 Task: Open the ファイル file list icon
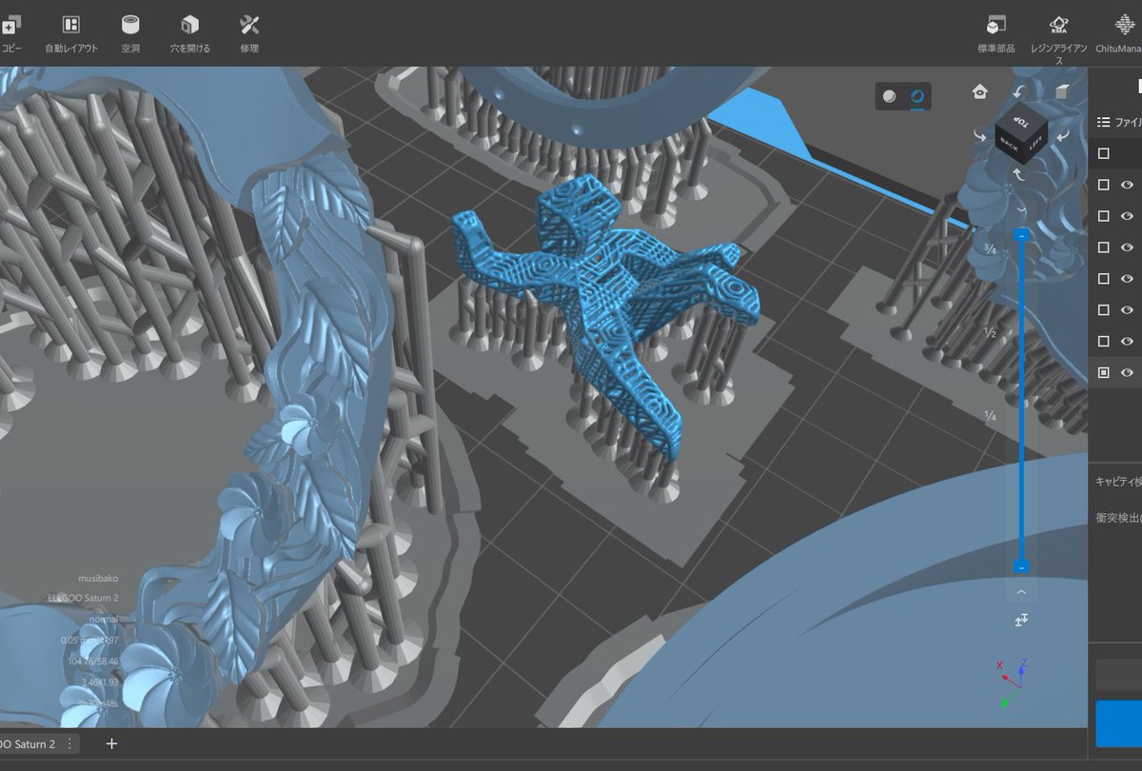click(x=1104, y=122)
